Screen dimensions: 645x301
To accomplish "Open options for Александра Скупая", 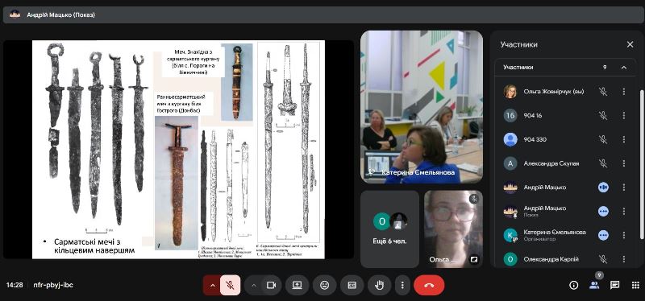I will (x=623, y=163).
